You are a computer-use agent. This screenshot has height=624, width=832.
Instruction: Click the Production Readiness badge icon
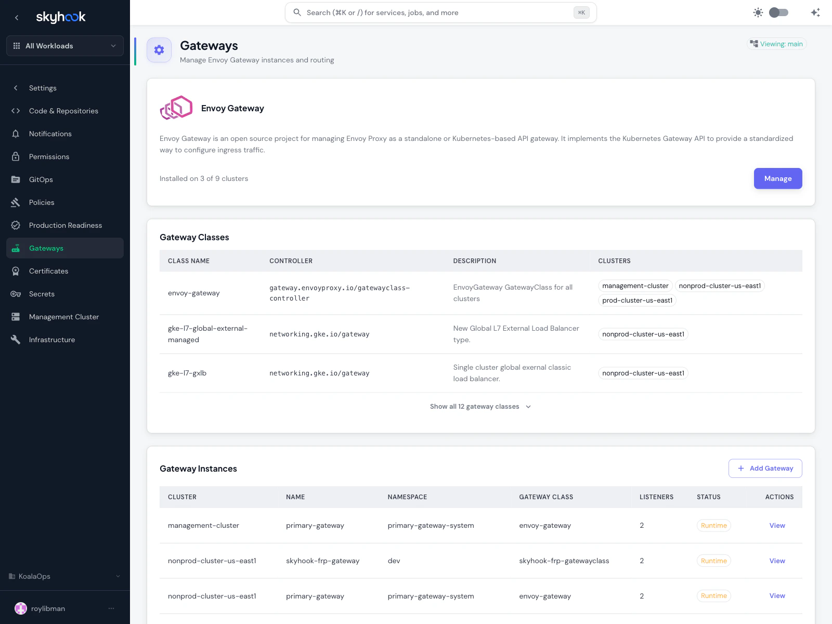16,225
